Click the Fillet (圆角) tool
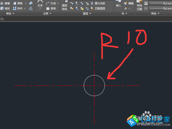Image resolution: width=172 pixels, height=129 pixels. pos(18,3)
